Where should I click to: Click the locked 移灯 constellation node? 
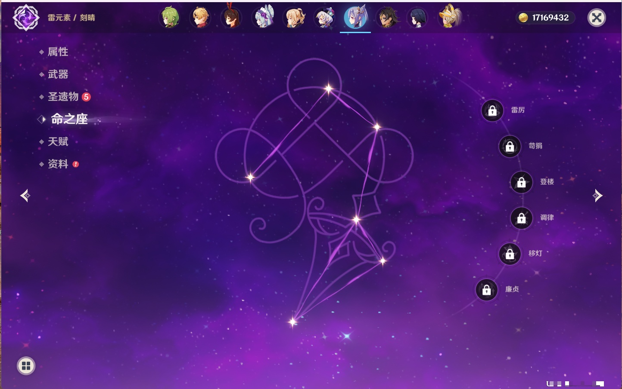(x=510, y=254)
